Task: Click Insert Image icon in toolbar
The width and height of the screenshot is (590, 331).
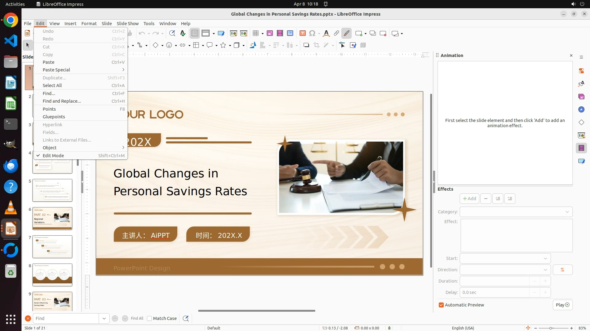Action: [x=270, y=33]
